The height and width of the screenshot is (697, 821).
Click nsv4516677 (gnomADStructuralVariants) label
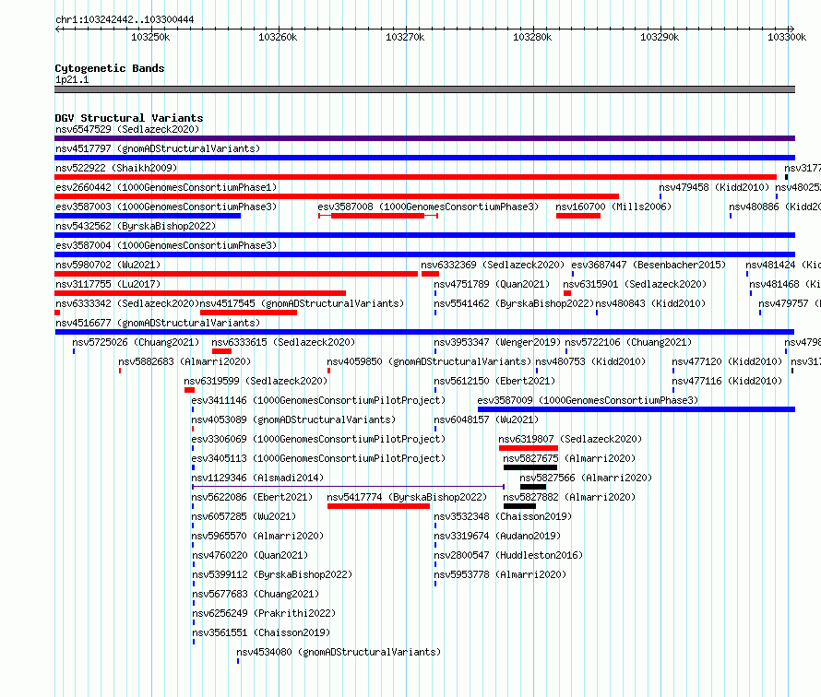coord(158,323)
